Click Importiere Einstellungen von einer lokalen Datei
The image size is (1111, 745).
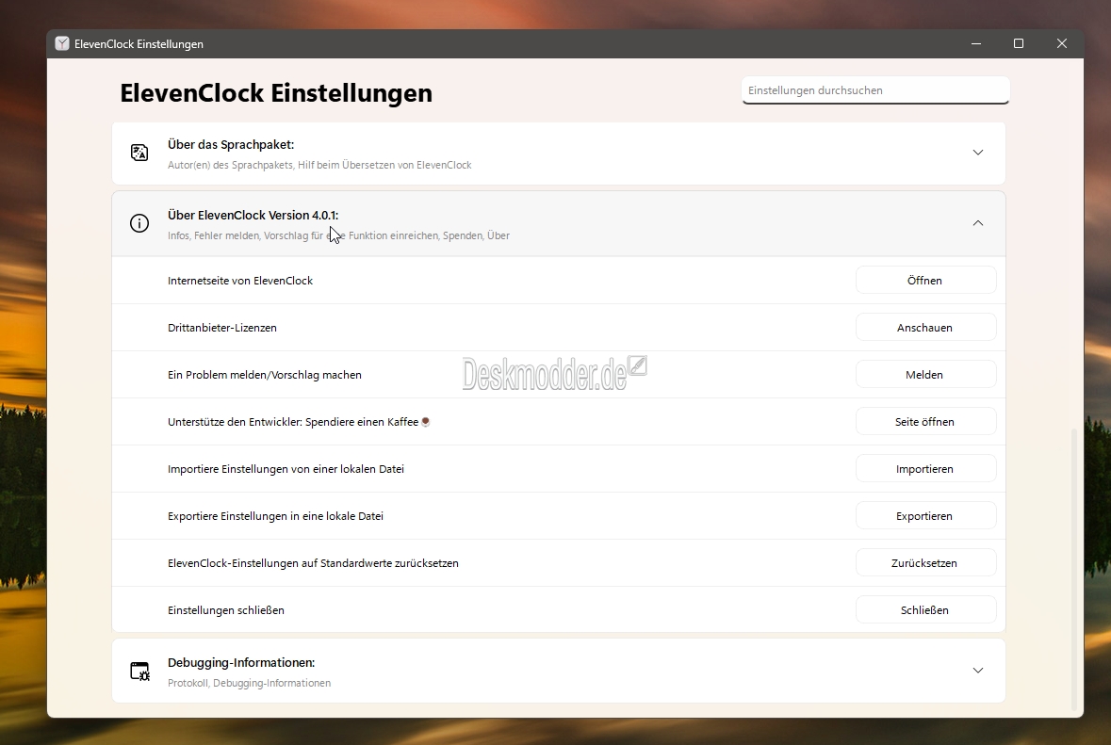286,469
